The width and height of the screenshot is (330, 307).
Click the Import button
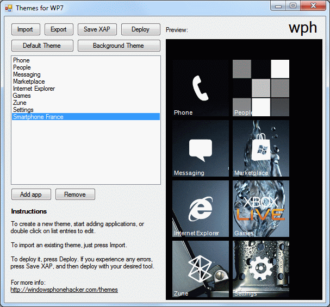pos(26,29)
